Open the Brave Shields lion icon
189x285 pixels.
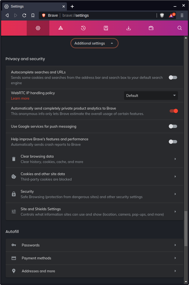(x=162, y=15)
